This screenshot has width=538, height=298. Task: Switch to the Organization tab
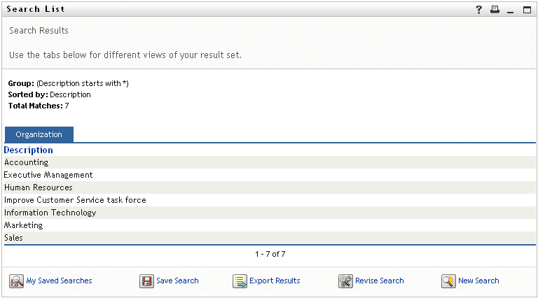point(39,134)
